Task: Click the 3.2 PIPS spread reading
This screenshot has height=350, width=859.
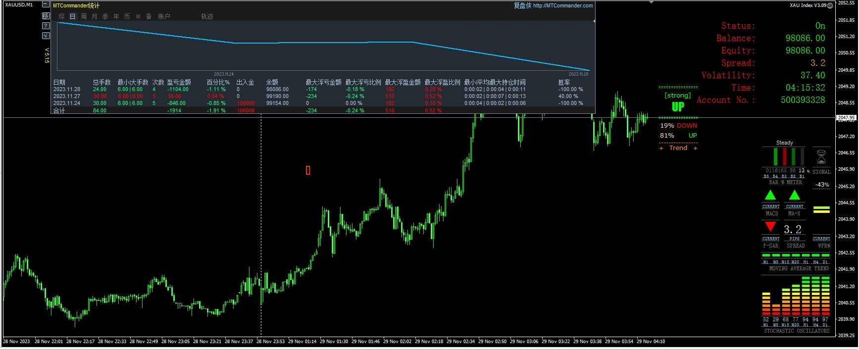Action: 793,229
